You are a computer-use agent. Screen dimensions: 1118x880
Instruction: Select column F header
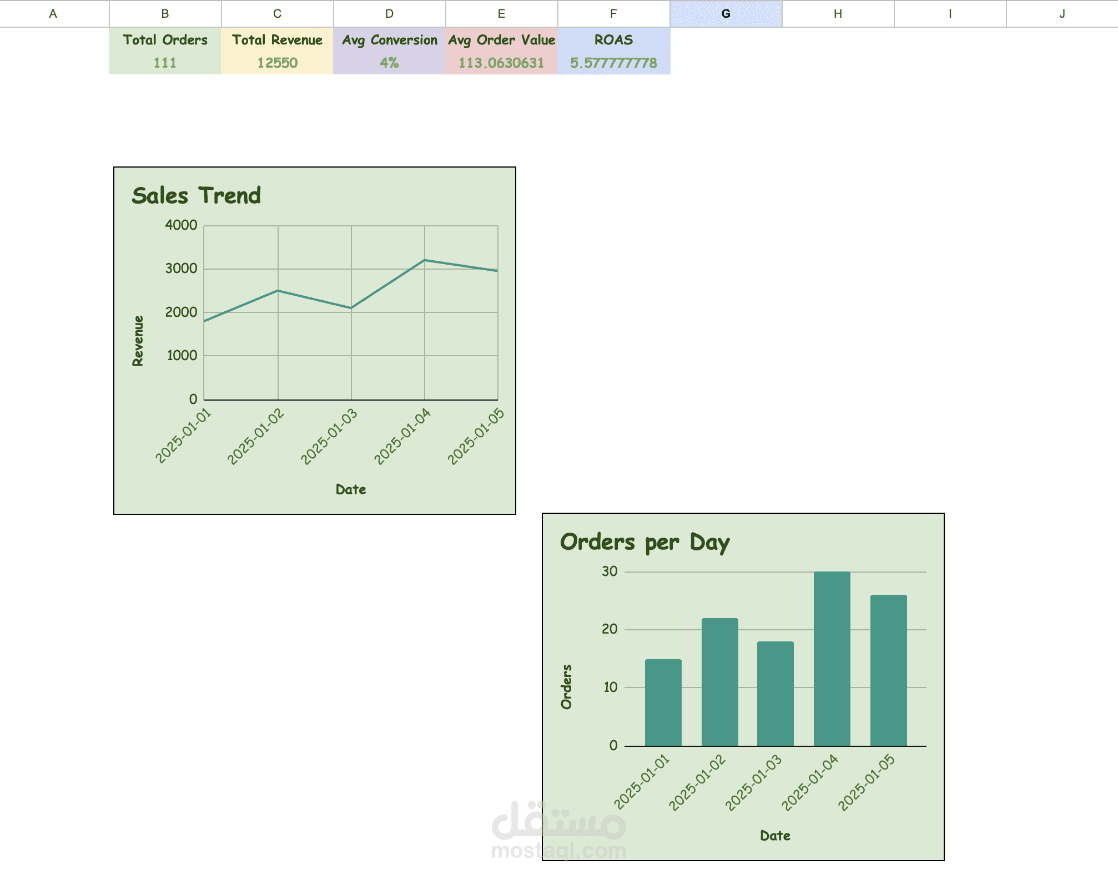point(614,13)
